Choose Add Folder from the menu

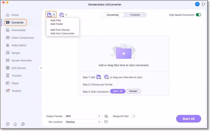pos(57,24)
